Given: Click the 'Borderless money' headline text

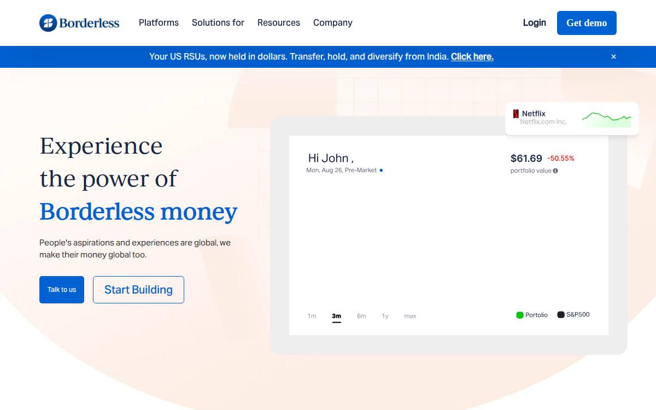Looking at the screenshot, I should [x=138, y=212].
